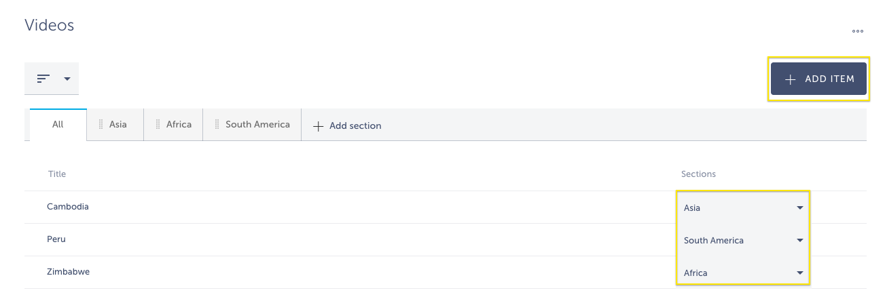Expand the sort dropdown caret
Viewport: 885px width, 297px height.
tap(67, 79)
